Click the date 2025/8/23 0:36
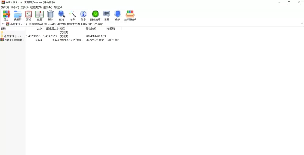This screenshot has width=304, height=155. (x=95, y=40)
